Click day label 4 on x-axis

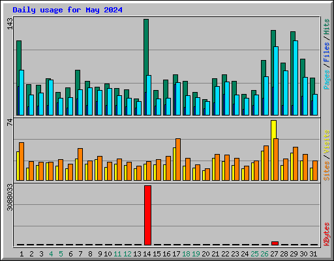coord(51,254)
